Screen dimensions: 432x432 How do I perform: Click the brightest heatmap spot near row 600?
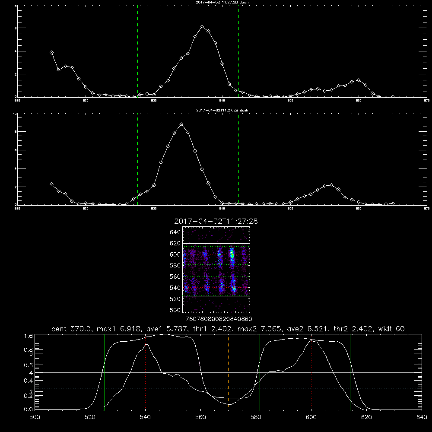coord(232,254)
